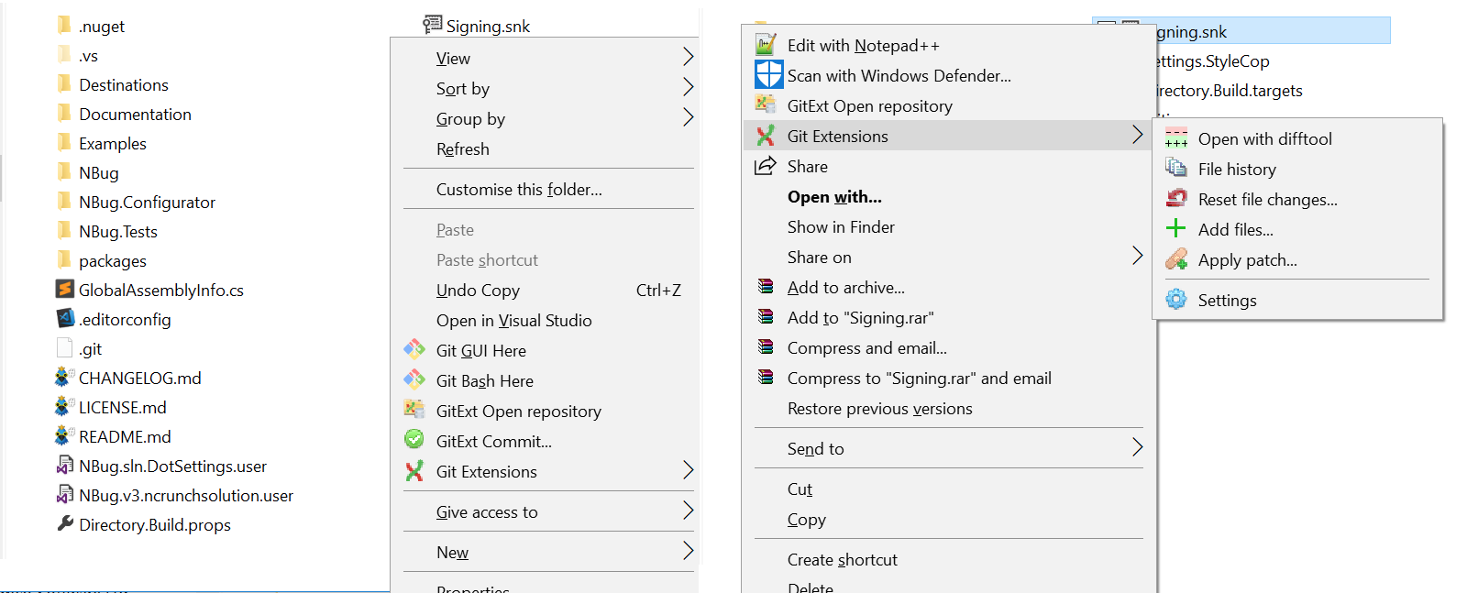Select File history in Git Extensions submenu
This screenshot has height=593, width=1467.
(1236, 169)
